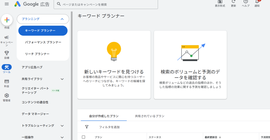Open 検索のボリュームと予測のデータを確認する card
270x140 pixels.
pos(190,65)
